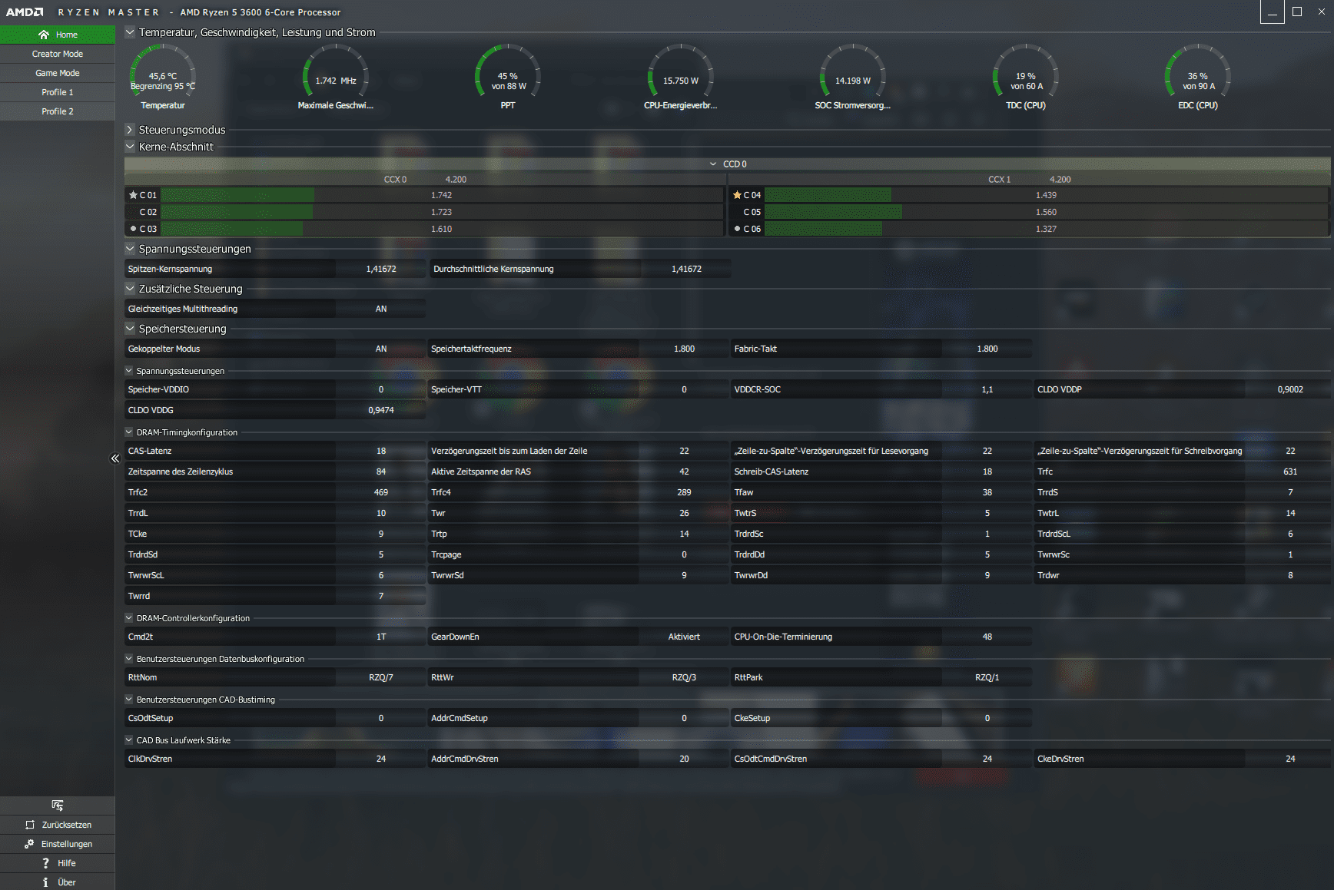Click the star icon on core C 01
Screen dimensions: 1334x890
(x=133, y=195)
